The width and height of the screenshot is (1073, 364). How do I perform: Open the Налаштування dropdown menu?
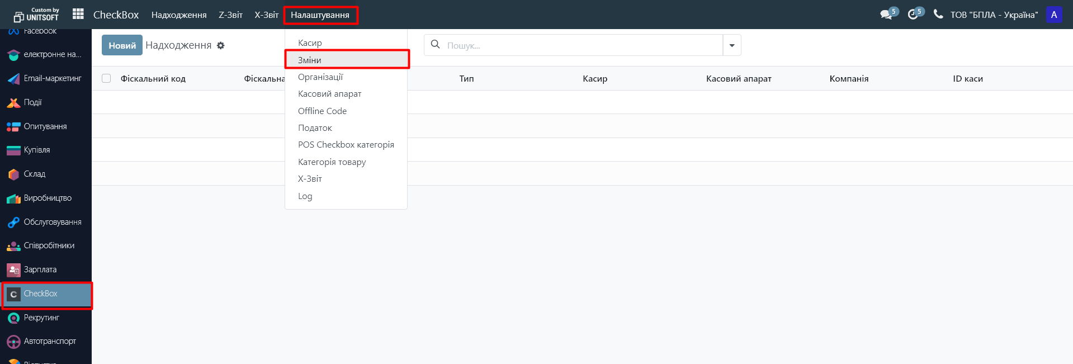pos(320,15)
